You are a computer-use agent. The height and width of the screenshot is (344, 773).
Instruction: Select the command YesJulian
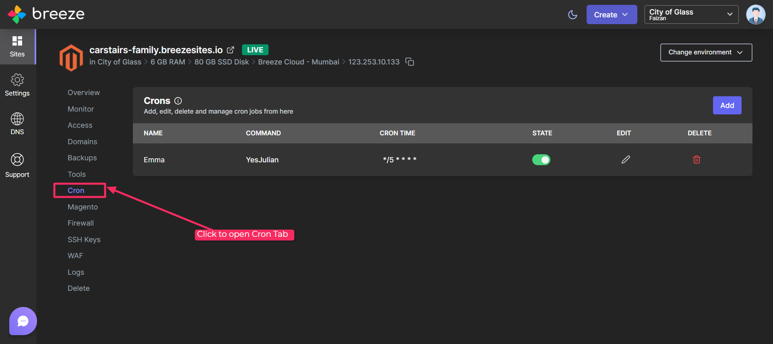coord(262,160)
